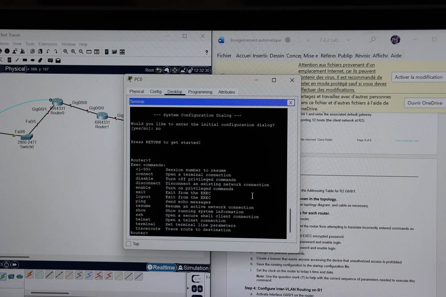The height and width of the screenshot is (297, 446).
Task: Select the Place Note tool
Action: pos(9,60)
